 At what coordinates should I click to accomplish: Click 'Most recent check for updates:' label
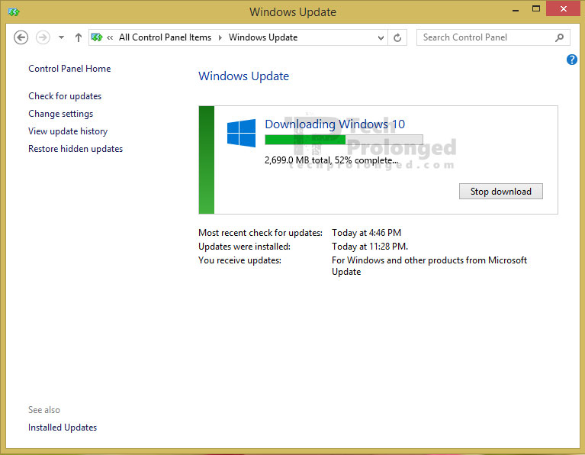pyautogui.click(x=260, y=233)
